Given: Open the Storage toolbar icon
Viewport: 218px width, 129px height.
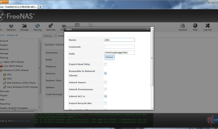Looking at the screenshot, I should click(24, 27).
